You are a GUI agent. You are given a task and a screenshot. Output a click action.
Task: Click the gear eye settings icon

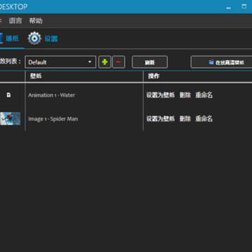pyautogui.click(x=34, y=38)
